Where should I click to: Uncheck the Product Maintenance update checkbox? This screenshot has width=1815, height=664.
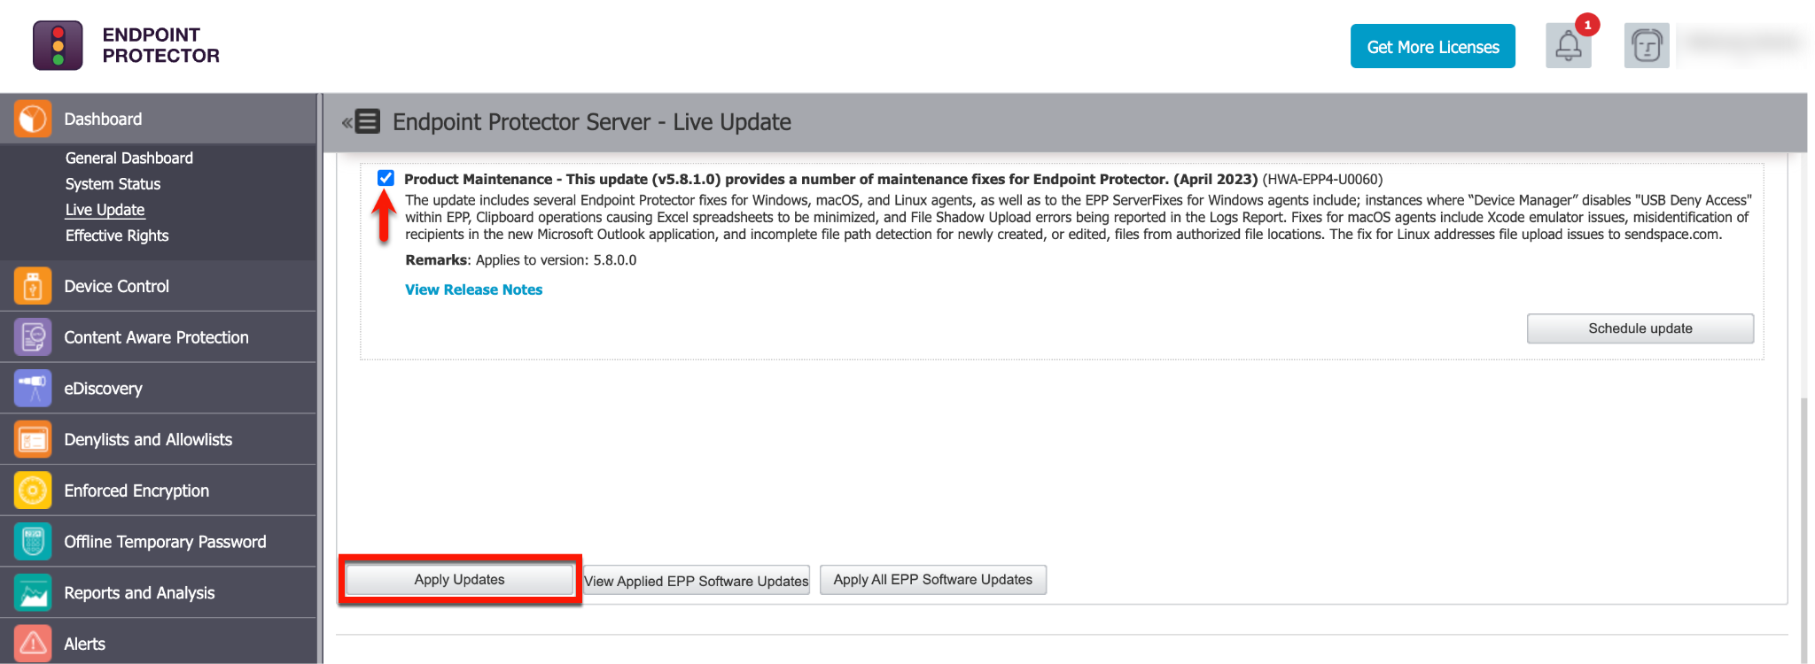tap(386, 178)
